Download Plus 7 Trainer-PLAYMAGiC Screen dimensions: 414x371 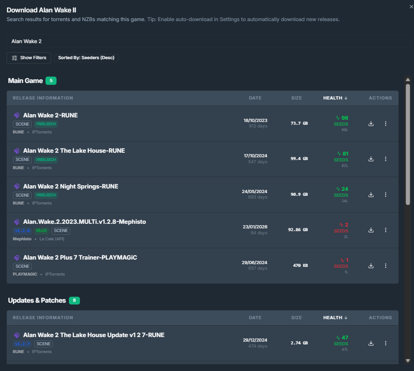[x=371, y=266]
